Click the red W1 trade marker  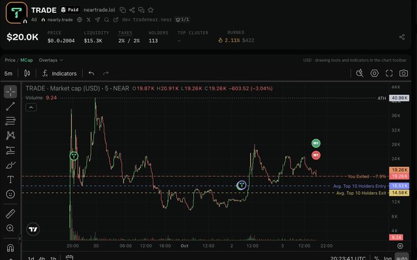pos(316,155)
